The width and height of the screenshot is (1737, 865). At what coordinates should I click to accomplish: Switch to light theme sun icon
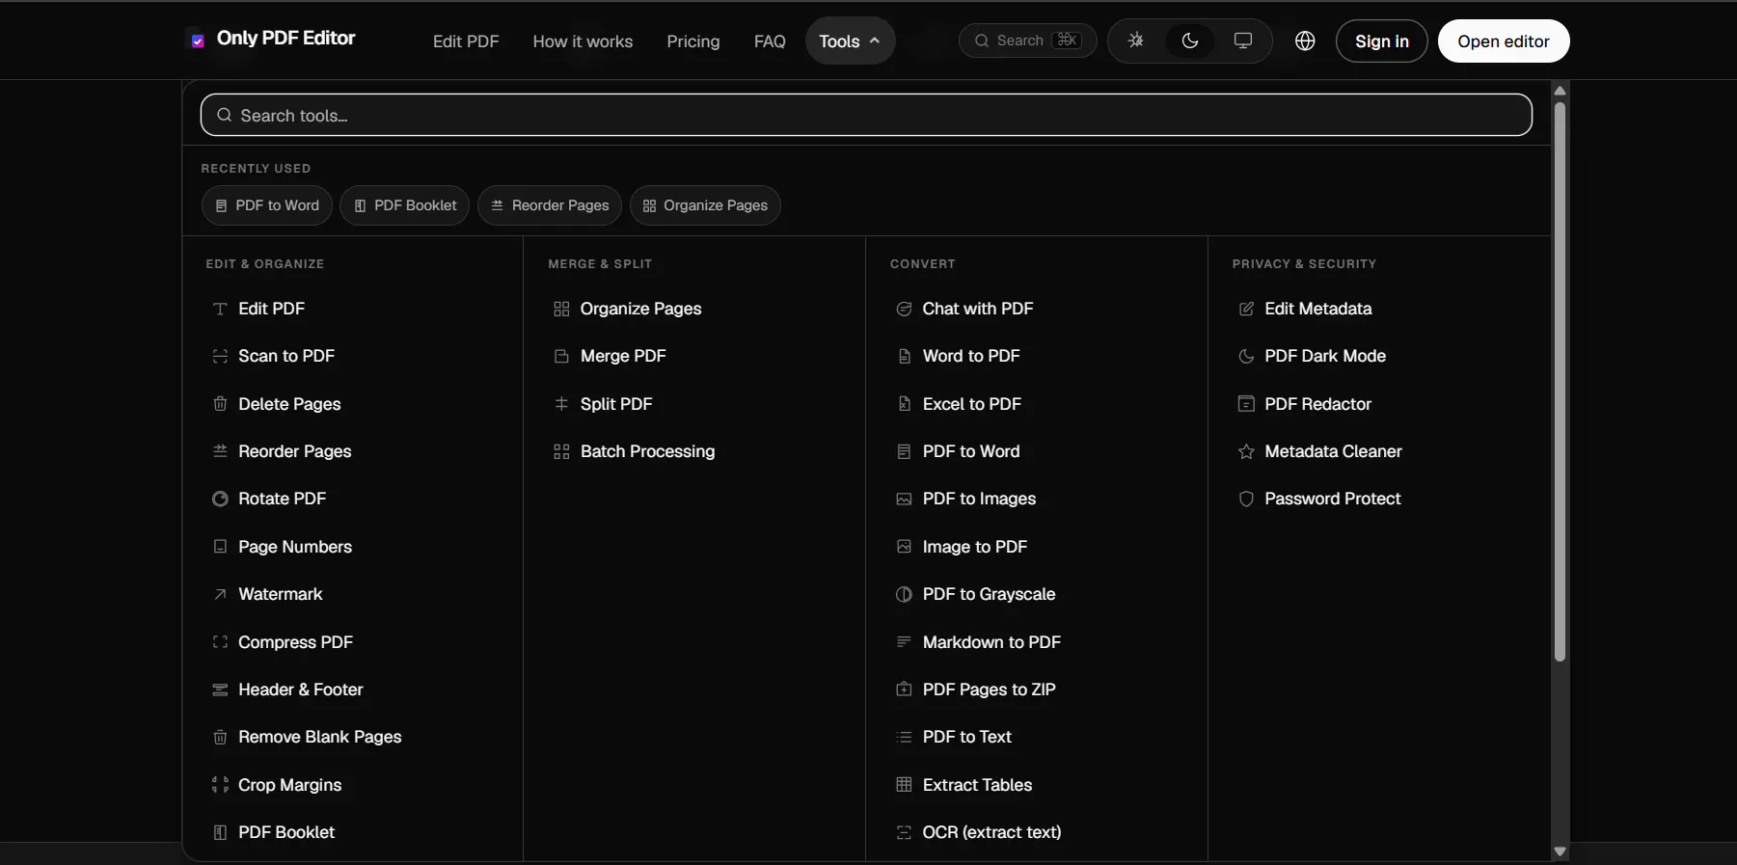1136,41
